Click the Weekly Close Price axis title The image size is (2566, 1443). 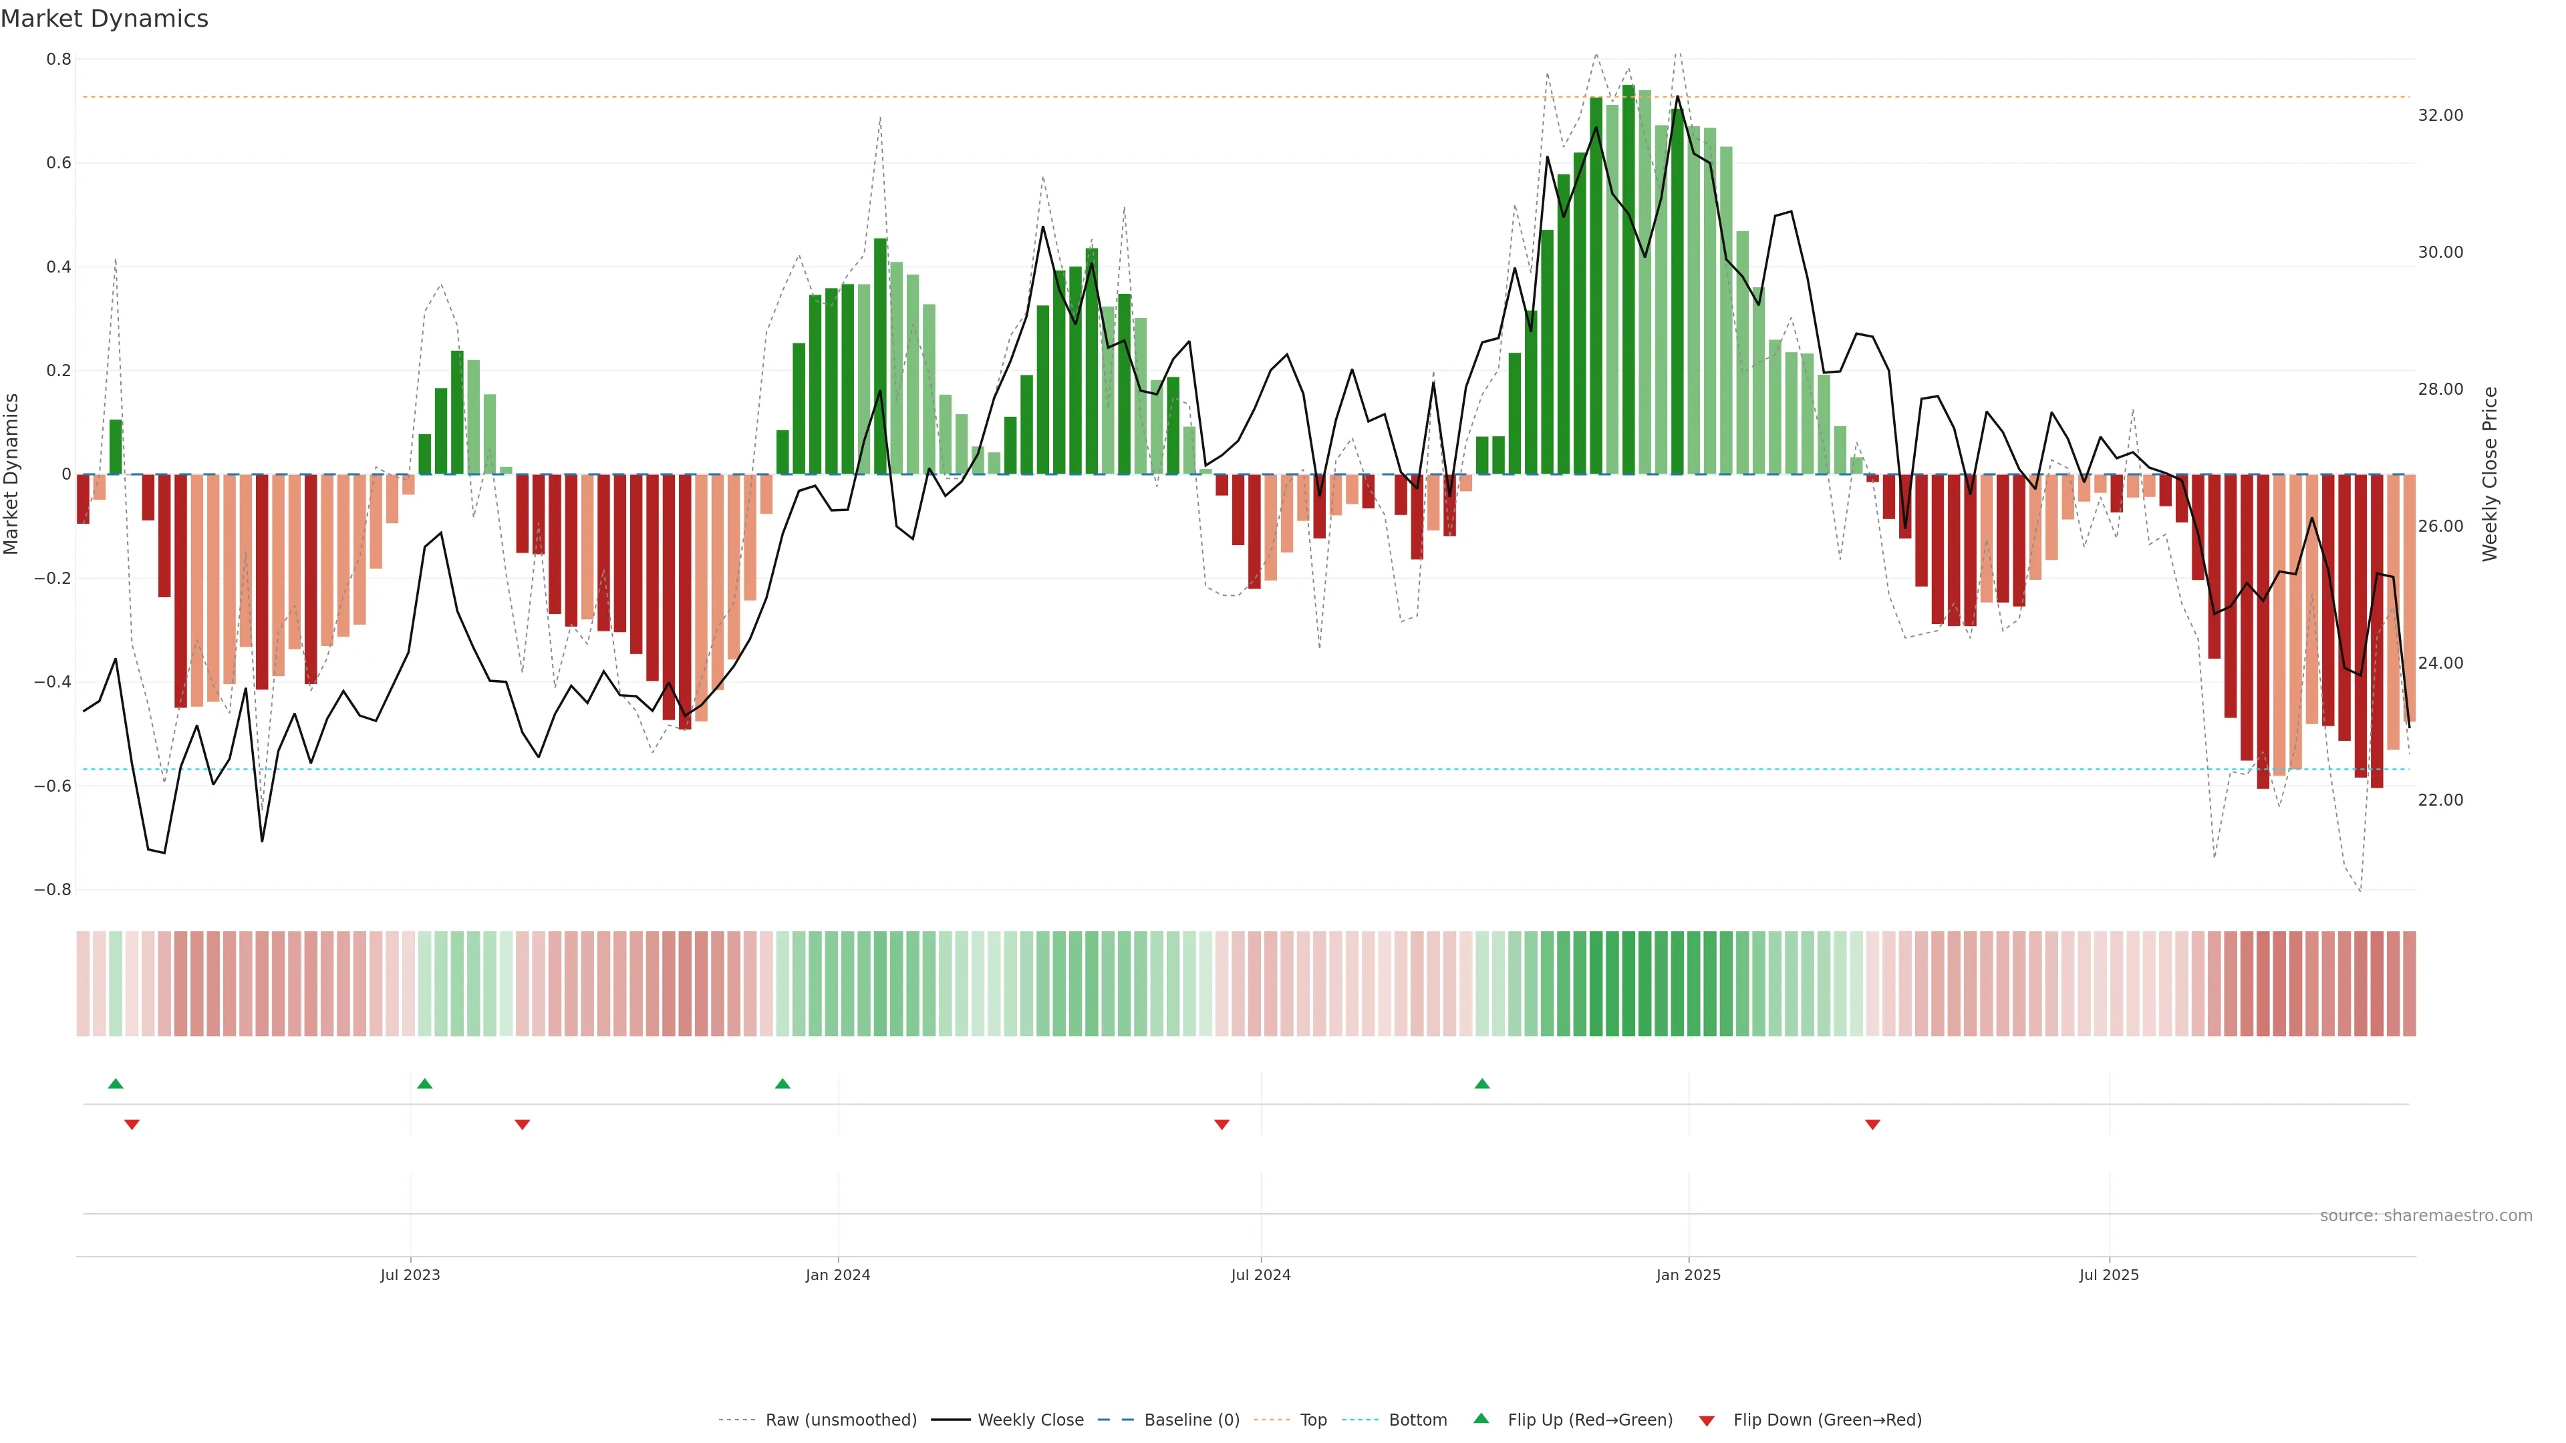tap(2490, 474)
